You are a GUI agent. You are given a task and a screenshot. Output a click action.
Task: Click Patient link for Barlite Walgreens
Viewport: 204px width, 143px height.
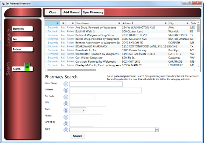[x=71, y=35]
